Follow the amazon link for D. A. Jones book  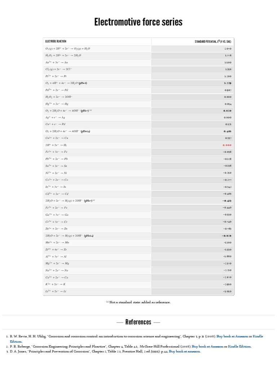pyautogui.click(x=185, y=351)
